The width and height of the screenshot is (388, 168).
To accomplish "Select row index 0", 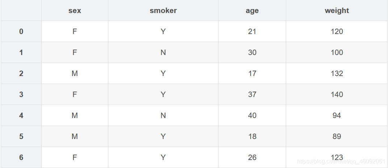I will point(21,31).
